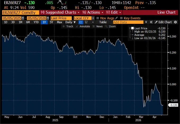
Task: Click the Edit Chart button
Action: tap(163, 22)
